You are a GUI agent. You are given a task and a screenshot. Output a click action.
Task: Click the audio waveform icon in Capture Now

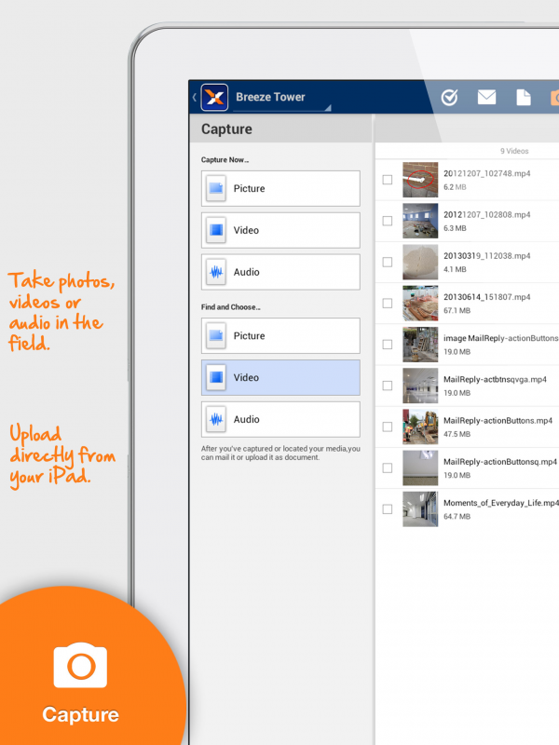(x=216, y=272)
